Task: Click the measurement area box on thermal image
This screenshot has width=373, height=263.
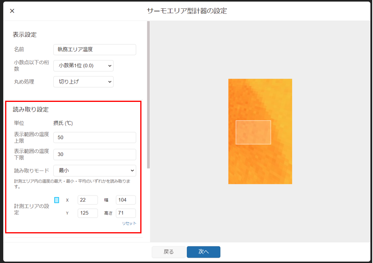Action: click(253, 132)
